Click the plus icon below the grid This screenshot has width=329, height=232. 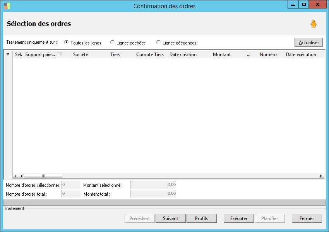pyautogui.click(x=15, y=176)
